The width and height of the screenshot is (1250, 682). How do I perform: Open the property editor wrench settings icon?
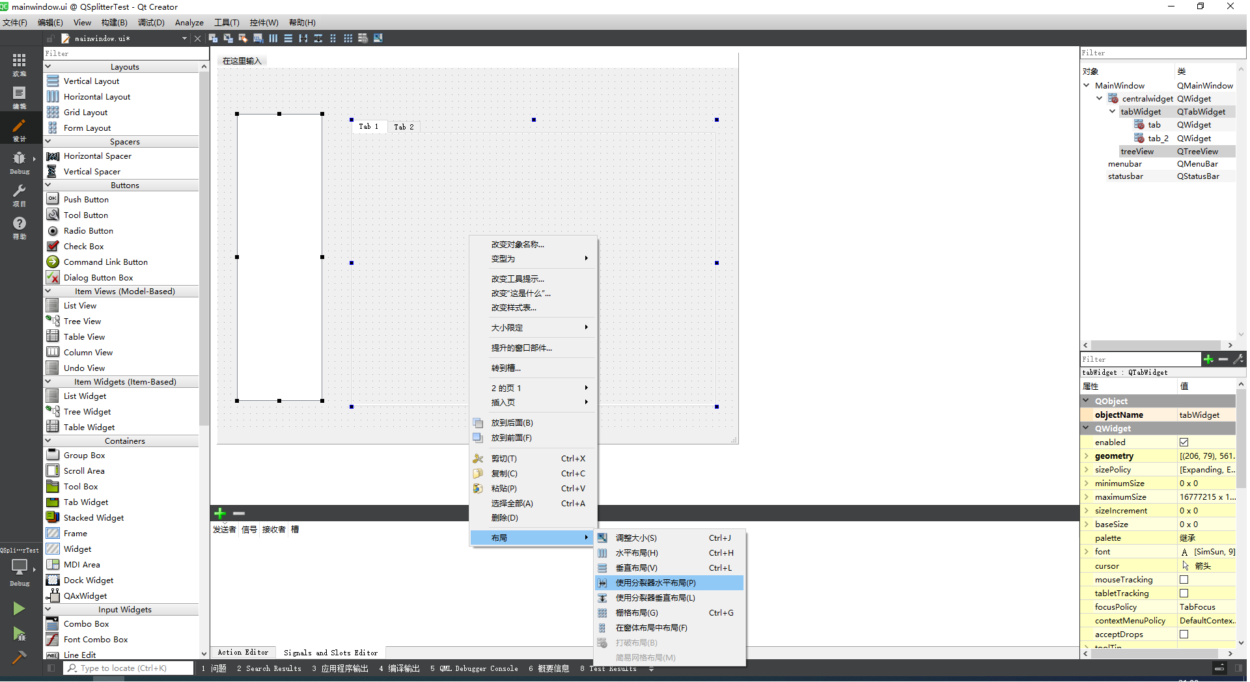1238,359
